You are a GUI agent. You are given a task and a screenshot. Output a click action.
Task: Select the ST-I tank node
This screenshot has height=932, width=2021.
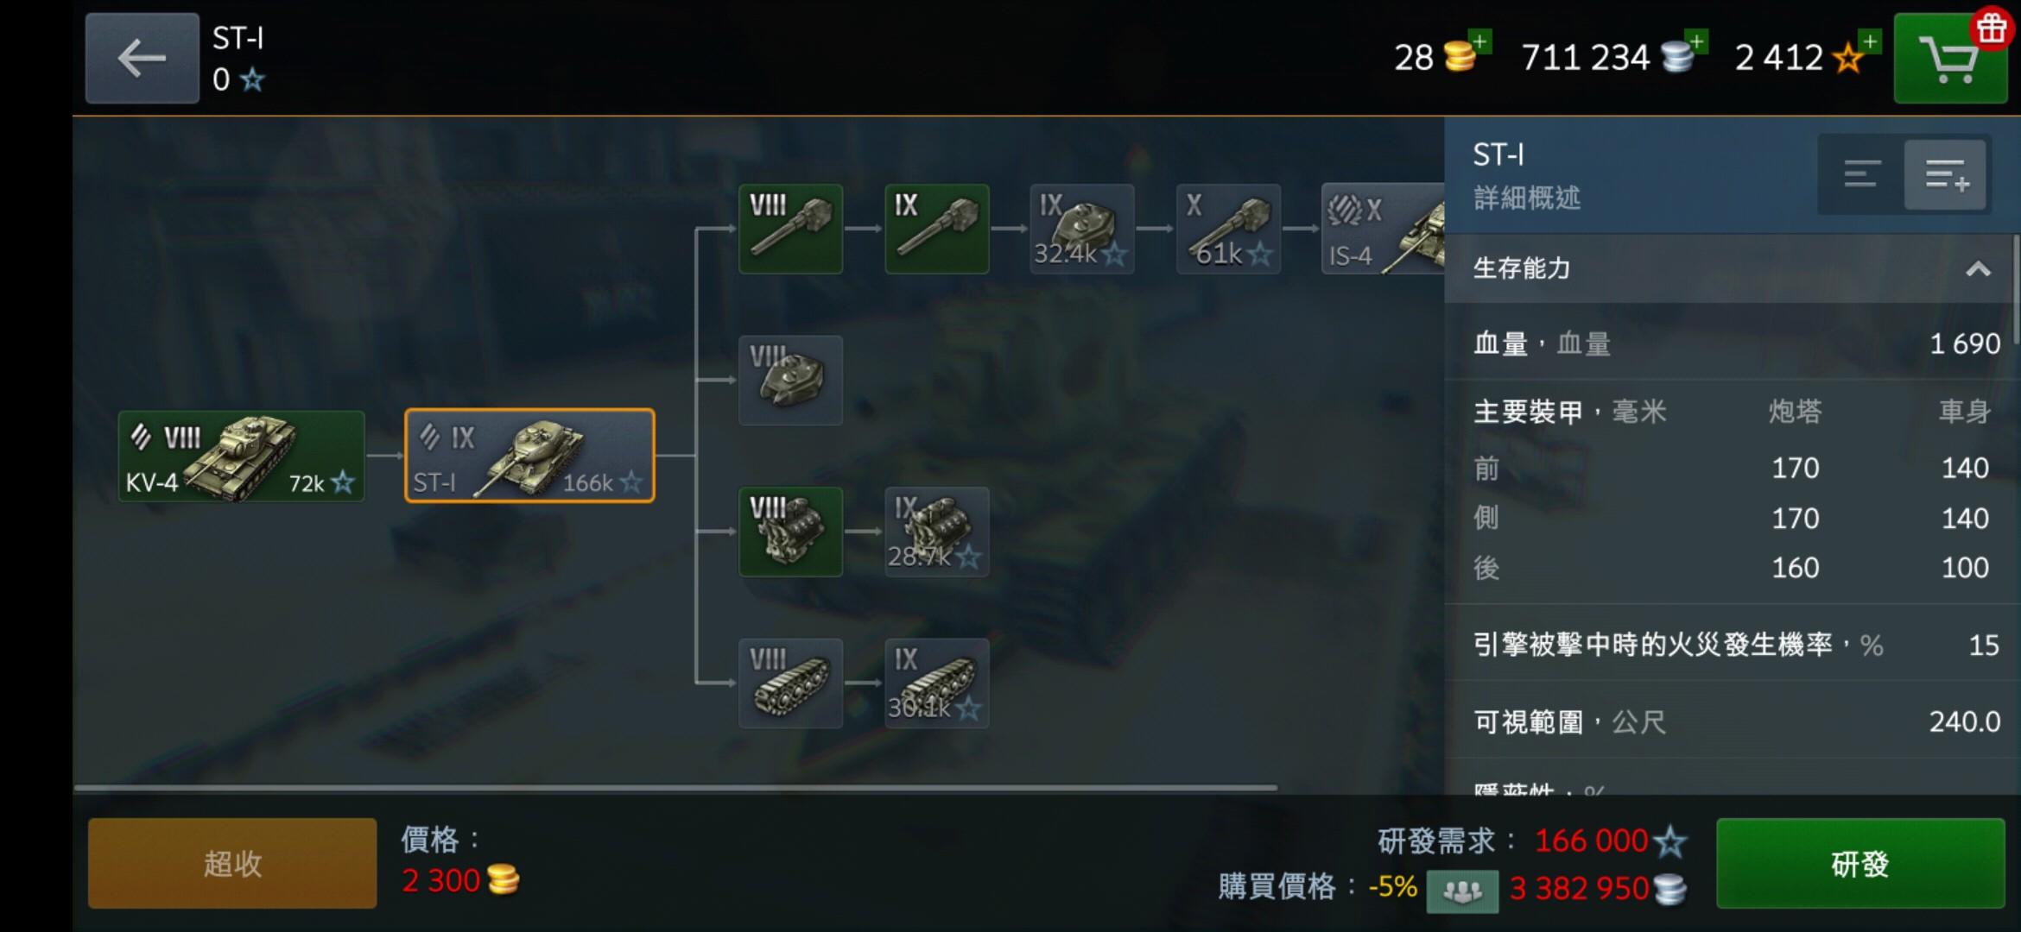pyautogui.click(x=529, y=456)
